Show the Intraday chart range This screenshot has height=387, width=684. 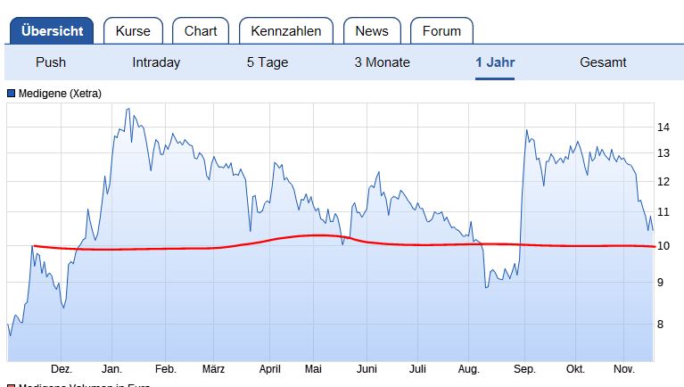[x=156, y=62]
